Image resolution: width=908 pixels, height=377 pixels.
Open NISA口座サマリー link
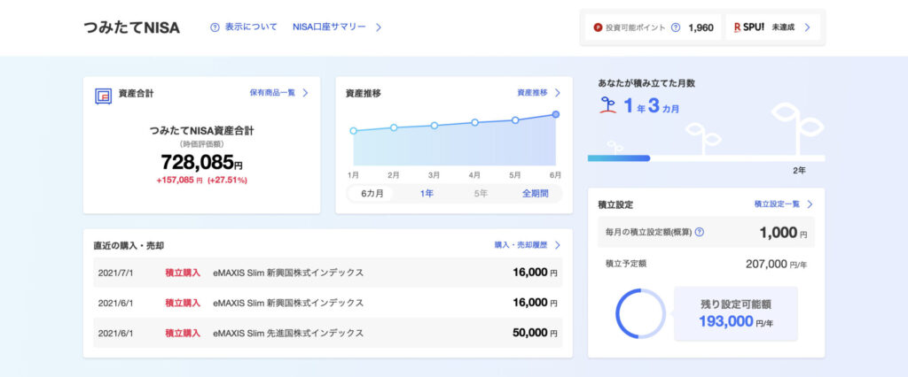tap(329, 27)
